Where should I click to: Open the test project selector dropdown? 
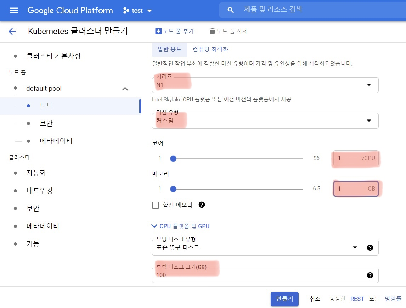coord(138,10)
